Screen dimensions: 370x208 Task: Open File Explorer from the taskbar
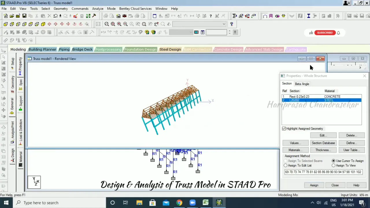coord(139,203)
